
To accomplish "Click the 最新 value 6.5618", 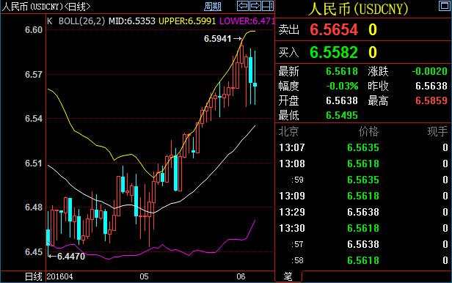I will coord(342,71).
